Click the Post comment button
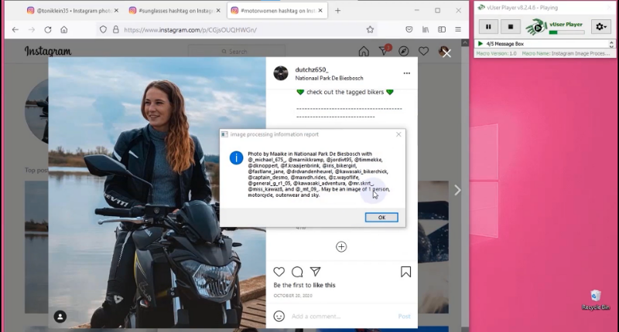 (404, 317)
